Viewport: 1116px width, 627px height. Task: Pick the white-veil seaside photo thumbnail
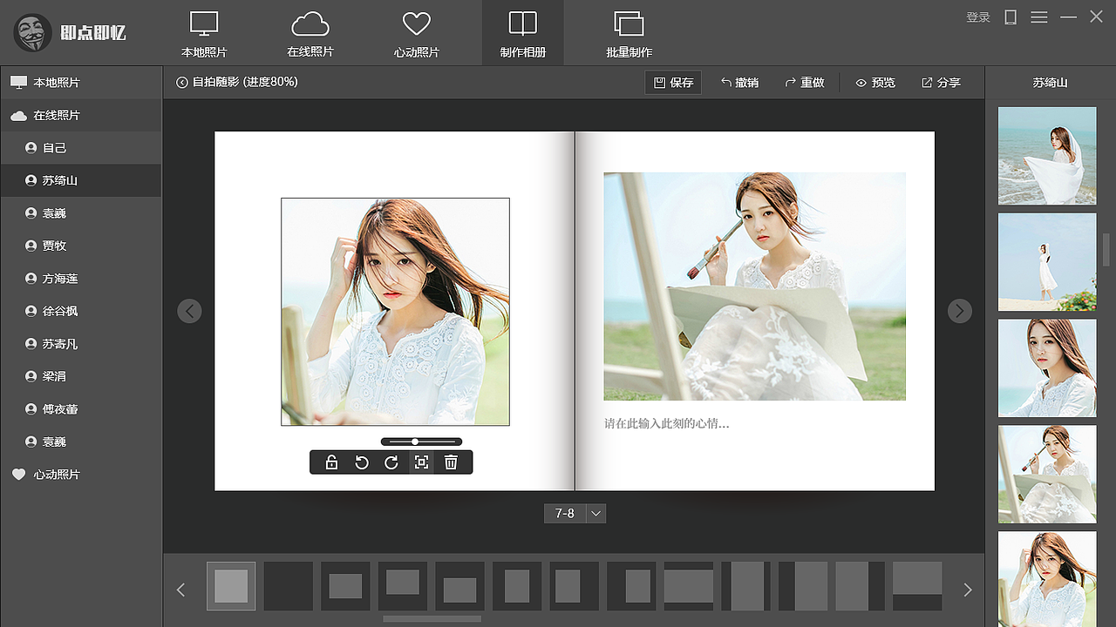click(x=1047, y=156)
